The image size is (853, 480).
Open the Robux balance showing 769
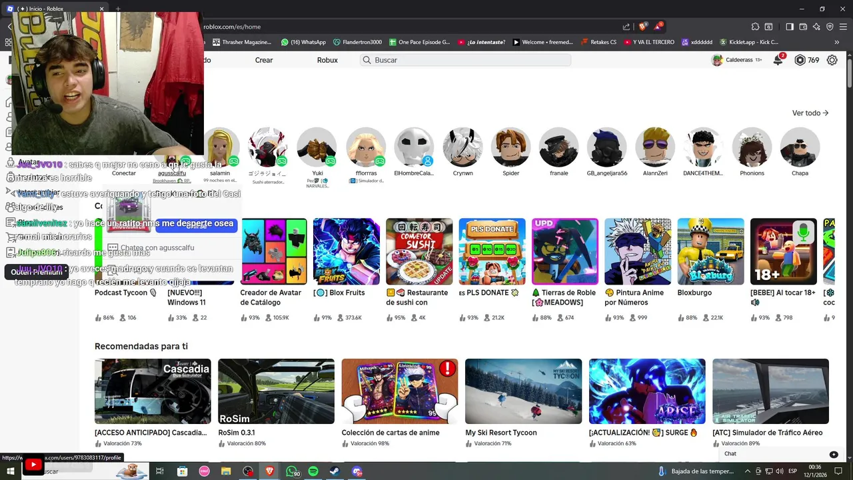807,60
